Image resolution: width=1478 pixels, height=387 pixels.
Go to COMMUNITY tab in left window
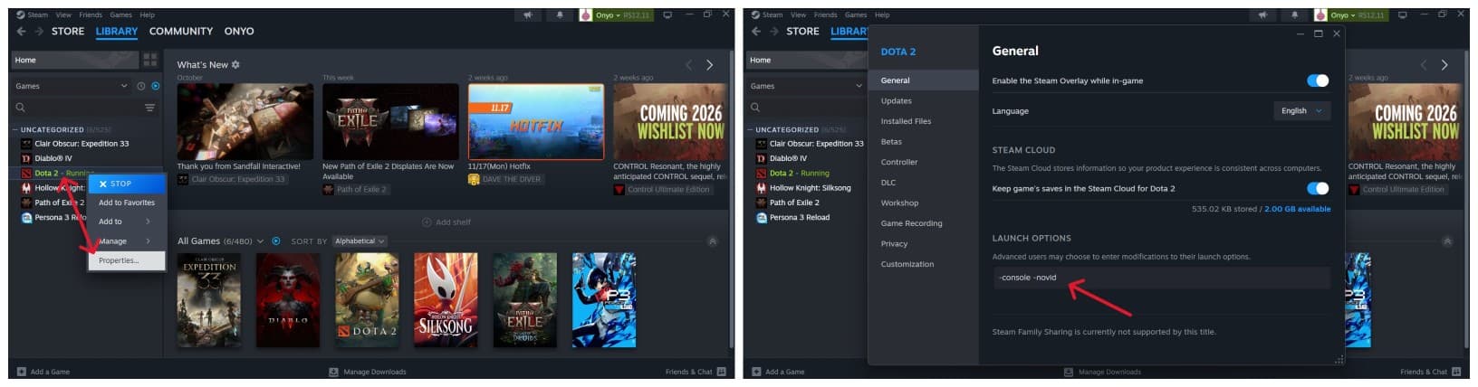click(181, 31)
